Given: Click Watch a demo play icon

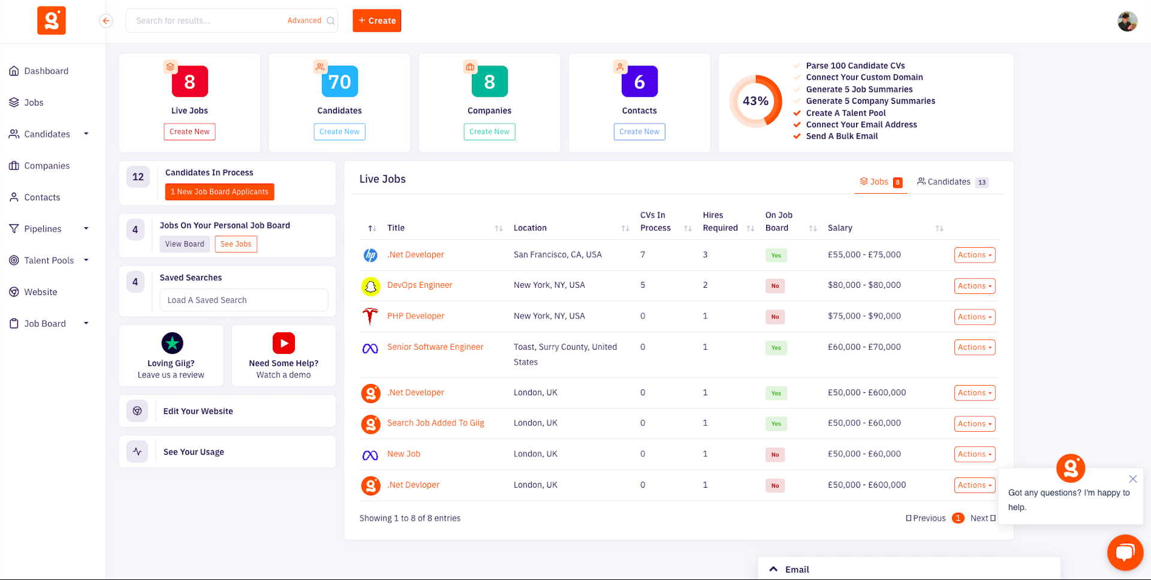Looking at the screenshot, I should (x=284, y=343).
